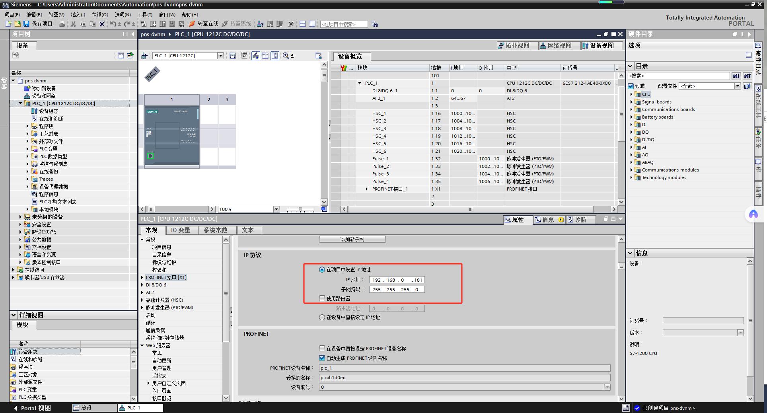This screenshot has width=767, height=413.
Task: Click the paste clipboard icon in toolbar
Action: [92, 24]
